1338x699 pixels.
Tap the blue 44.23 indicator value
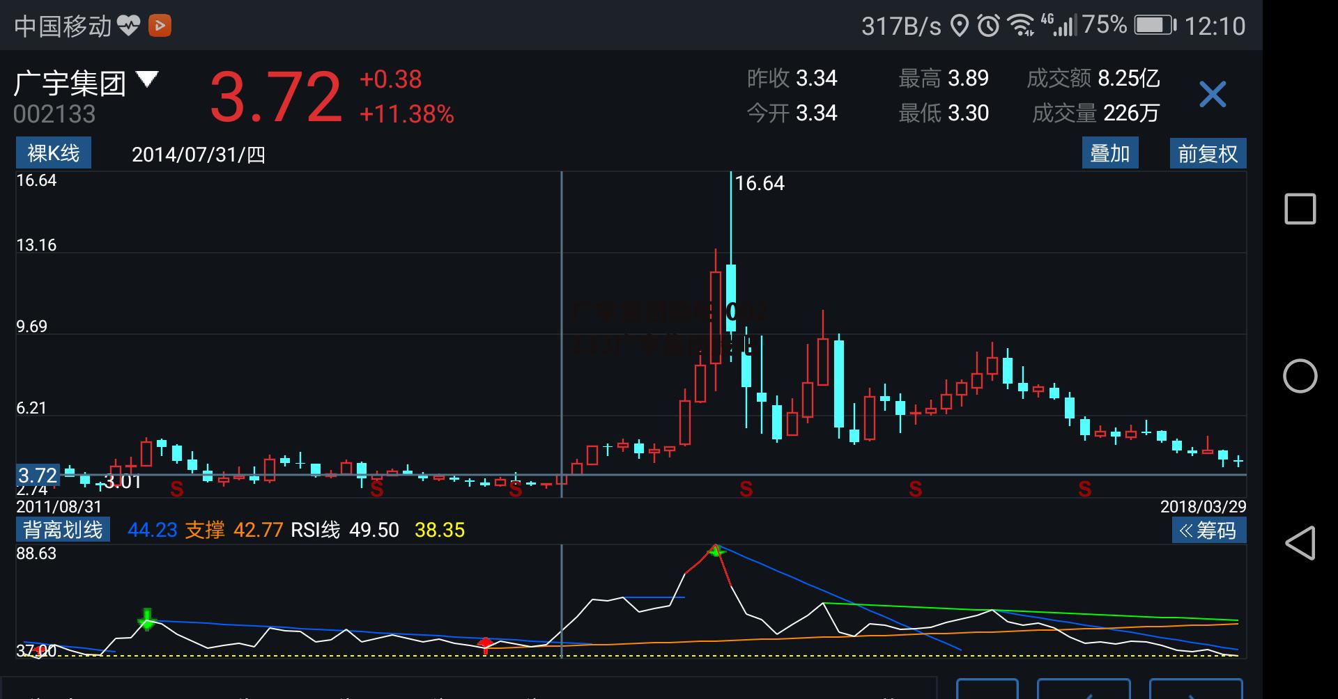153,530
